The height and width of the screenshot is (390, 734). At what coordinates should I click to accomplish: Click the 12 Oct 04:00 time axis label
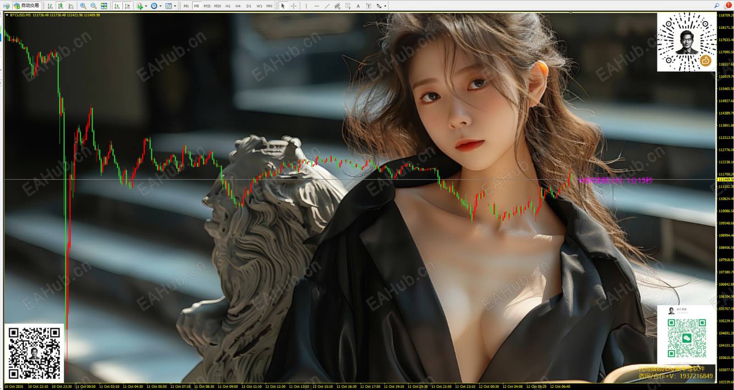tap(513, 387)
